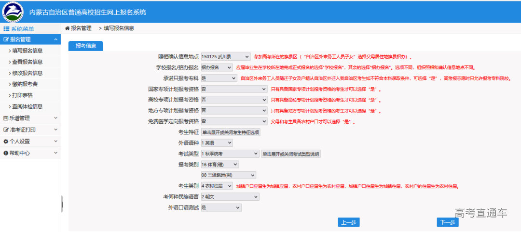Click the 报名管理 breadcrumb link
The height and width of the screenshot is (232, 521).
81,28
